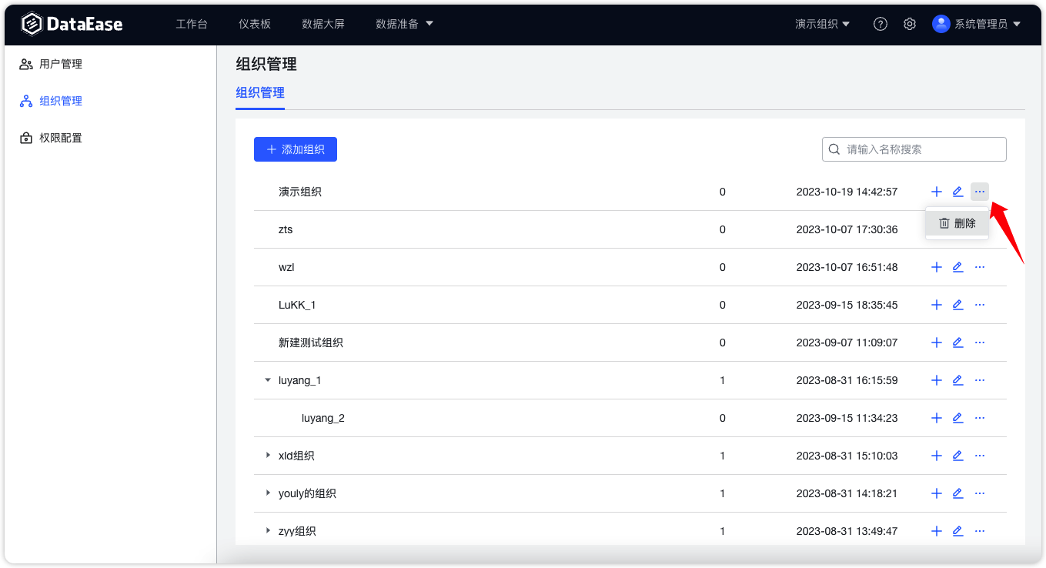Click the 组织管理 sidebar icon
Viewport: 1046px width, 568px height.
[26, 101]
